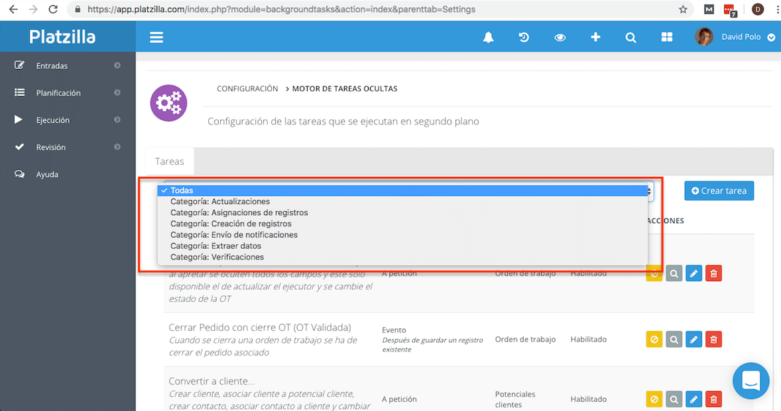
Task: Switch to the Tareas tab
Action: click(x=170, y=161)
